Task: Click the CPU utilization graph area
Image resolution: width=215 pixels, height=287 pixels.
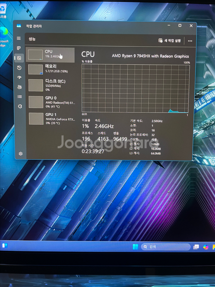Action: (135, 88)
